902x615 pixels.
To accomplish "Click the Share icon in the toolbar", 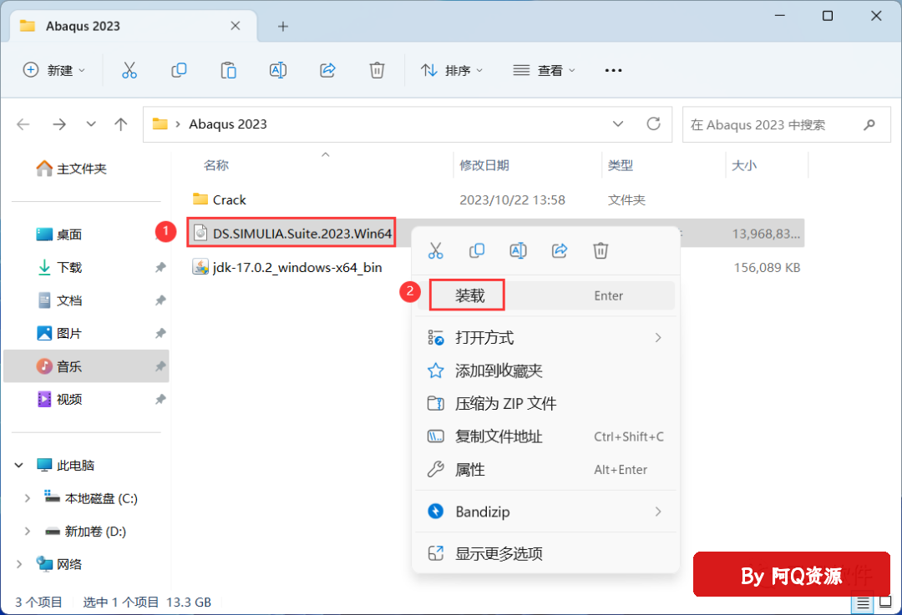I will (x=328, y=71).
